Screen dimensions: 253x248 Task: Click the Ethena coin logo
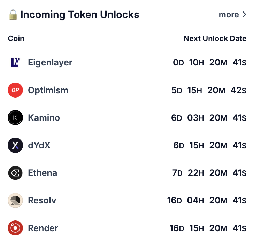pyautogui.click(x=15, y=173)
